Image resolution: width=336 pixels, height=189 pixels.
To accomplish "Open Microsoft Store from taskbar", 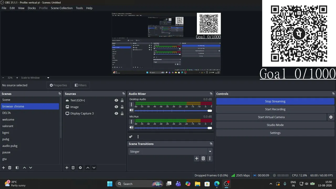I will point(207,184).
